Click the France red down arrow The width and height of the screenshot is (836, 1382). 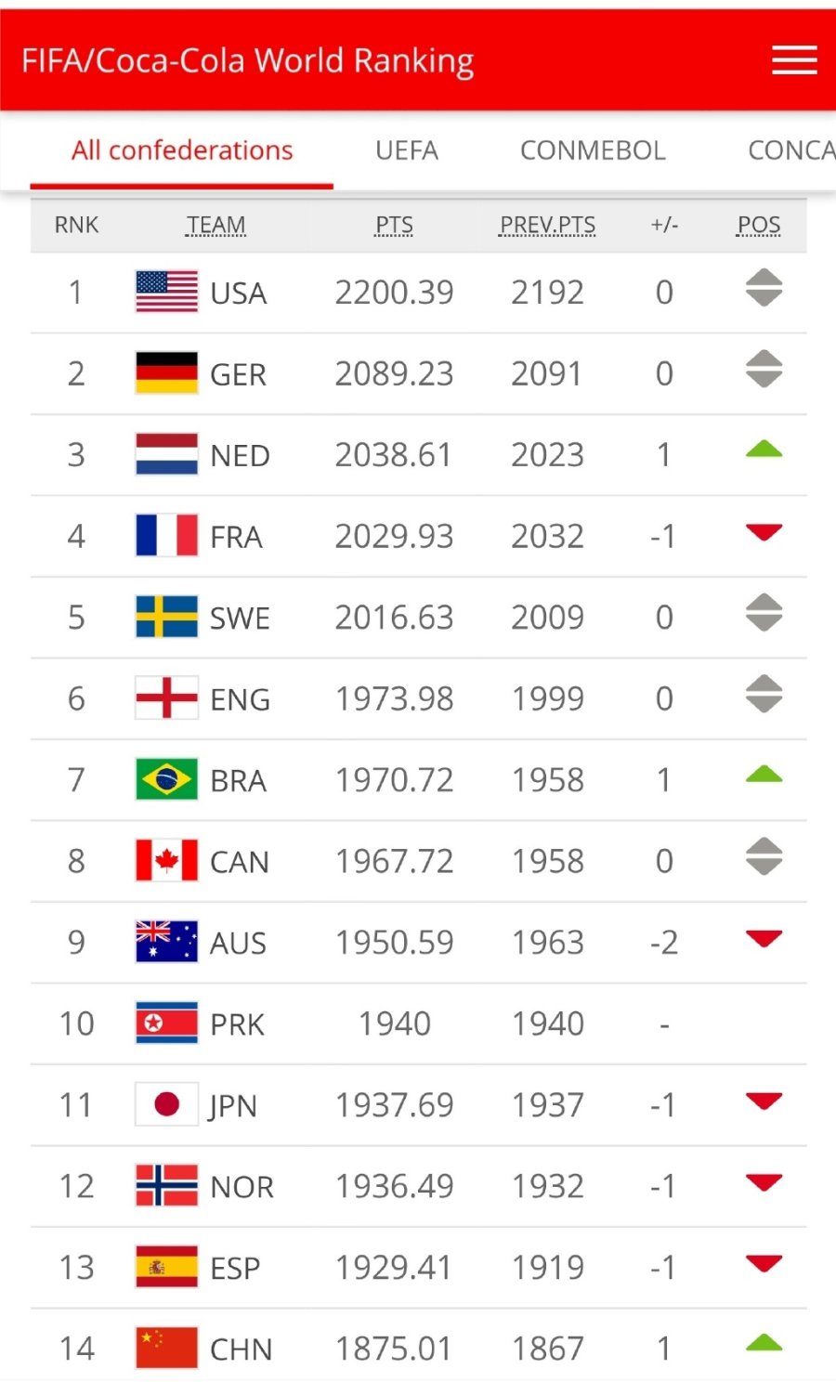tap(764, 533)
